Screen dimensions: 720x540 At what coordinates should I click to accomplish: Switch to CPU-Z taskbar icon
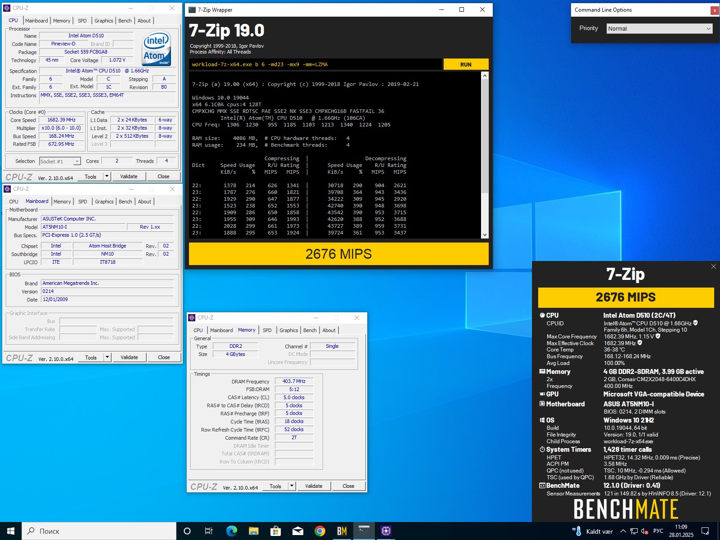pos(386,531)
